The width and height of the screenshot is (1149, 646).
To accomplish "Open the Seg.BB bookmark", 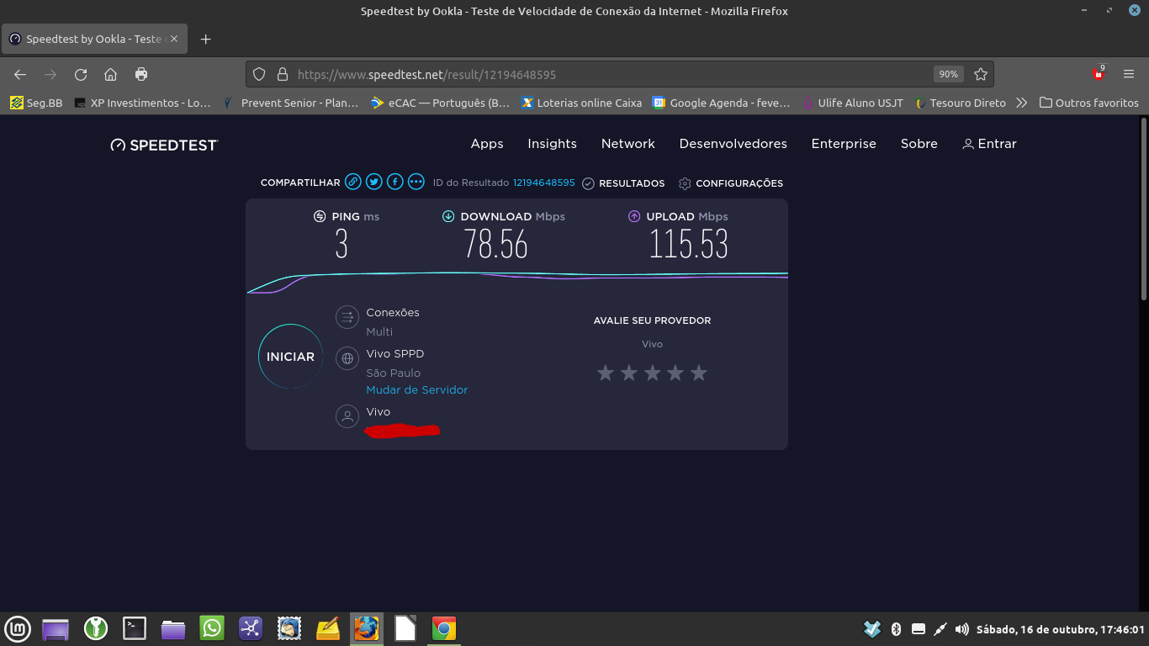I will (x=36, y=103).
